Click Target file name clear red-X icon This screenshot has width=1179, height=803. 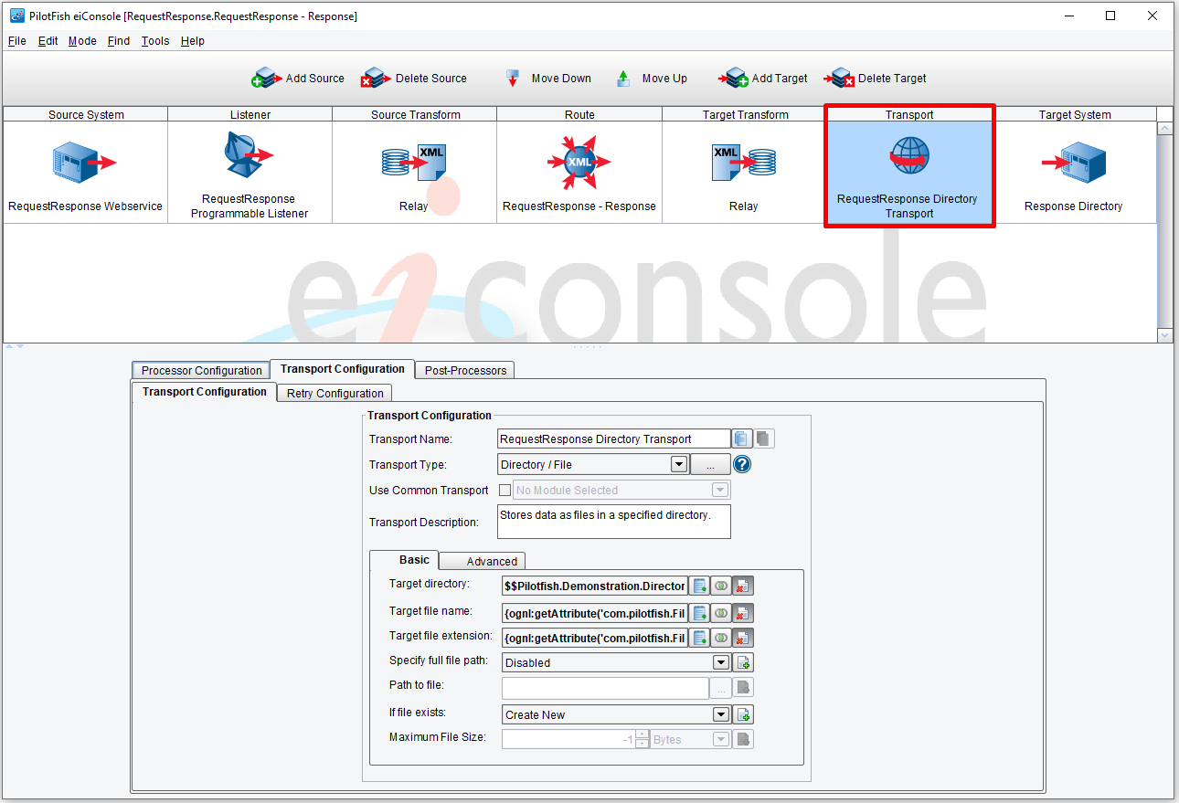pos(743,612)
